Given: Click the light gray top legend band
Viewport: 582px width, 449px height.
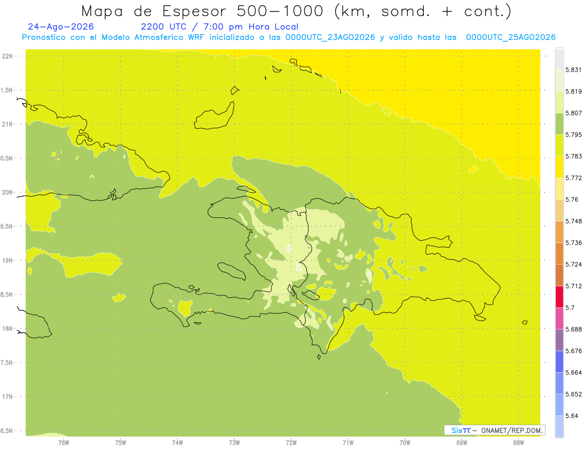Looking at the screenshot, I should coord(559,59).
